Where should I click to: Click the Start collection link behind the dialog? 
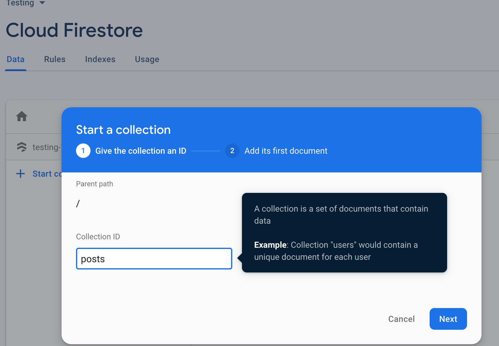click(47, 174)
